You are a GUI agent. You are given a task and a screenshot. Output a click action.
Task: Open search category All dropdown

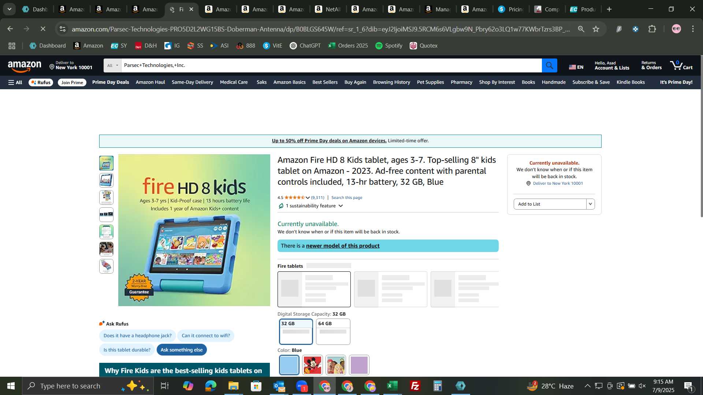tap(112, 65)
